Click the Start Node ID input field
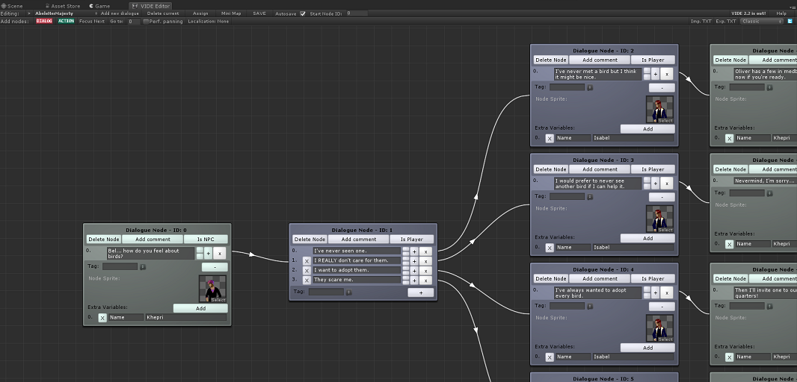The image size is (797, 382). coord(357,13)
